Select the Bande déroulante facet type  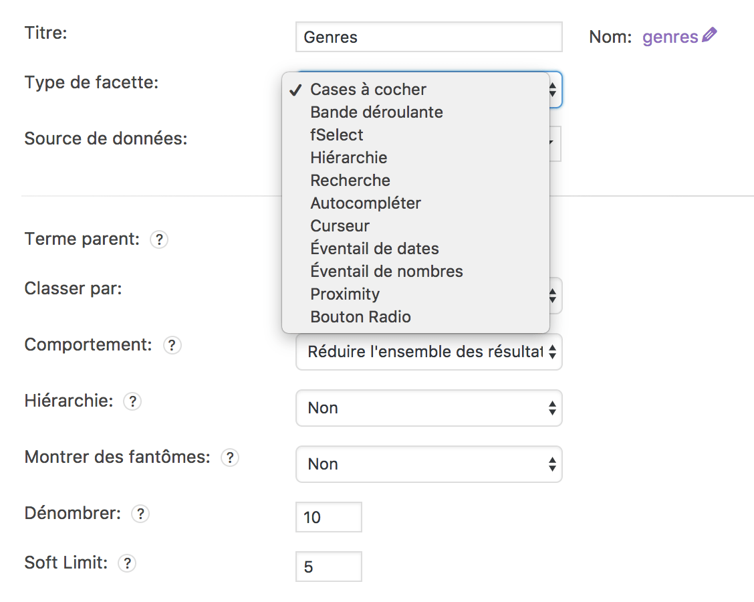376,112
